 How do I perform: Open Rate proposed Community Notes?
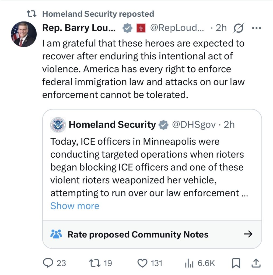click(x=138, y=234)
